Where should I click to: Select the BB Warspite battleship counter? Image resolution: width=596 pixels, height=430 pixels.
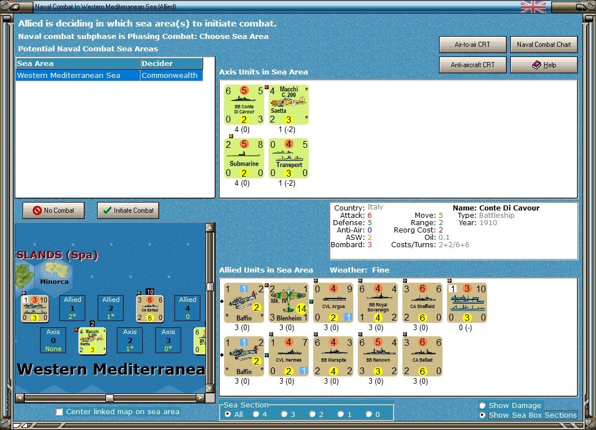coord(334,356)
